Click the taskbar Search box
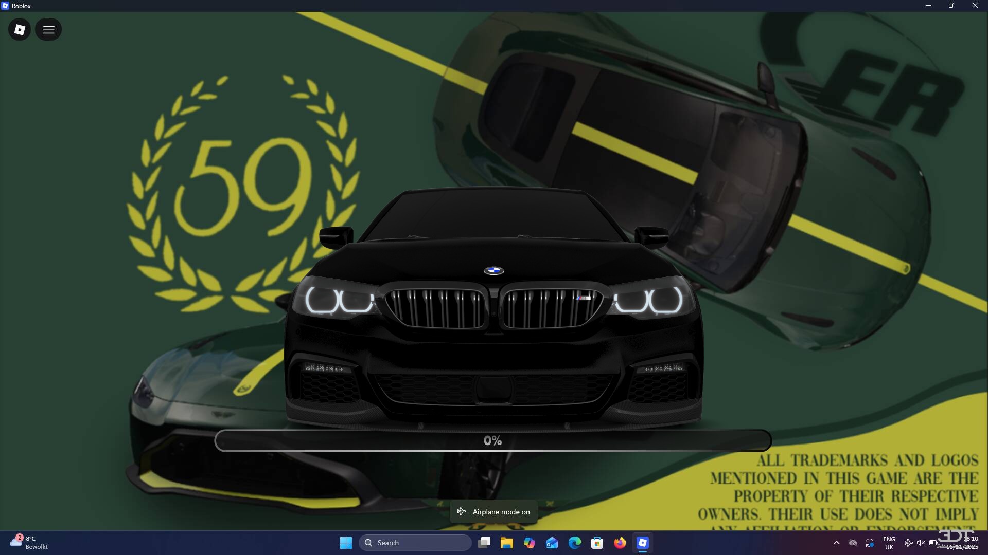Image resolution: width=988 pixels, height=555 pixels. pos(415,543)
